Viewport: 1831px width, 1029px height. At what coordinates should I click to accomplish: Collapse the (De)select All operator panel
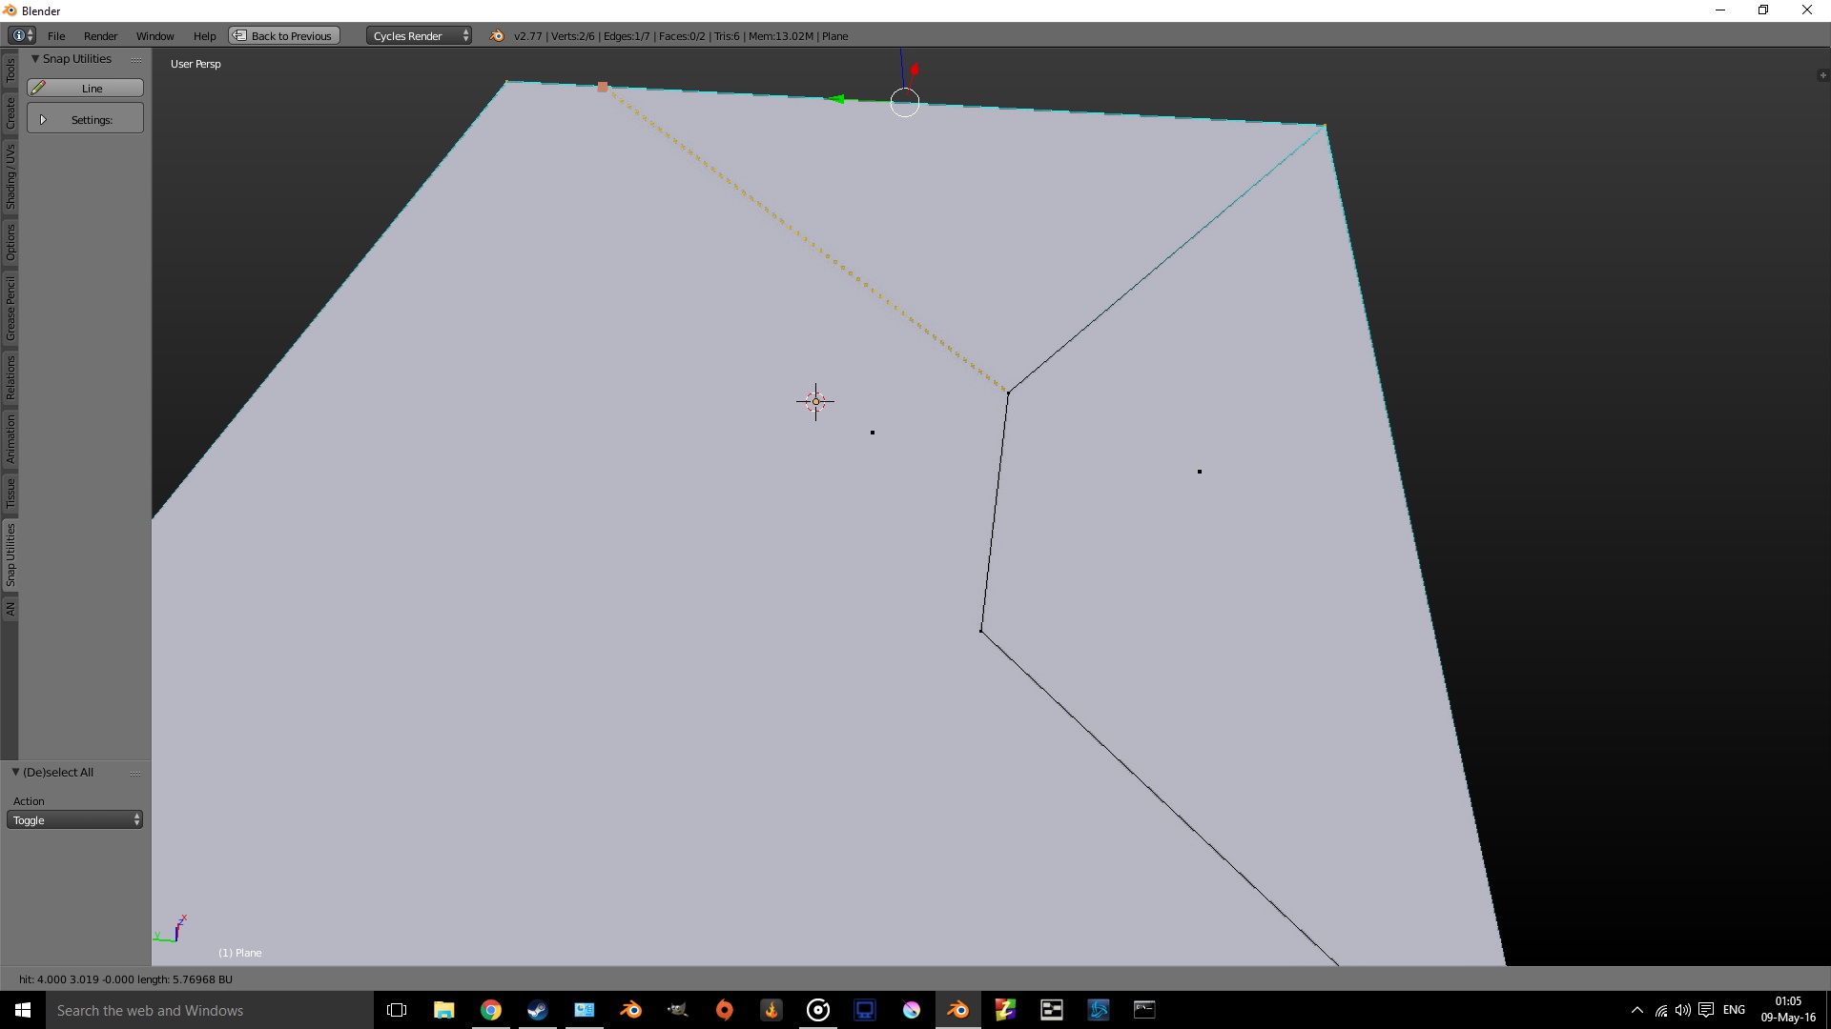click(x=15, y=772)
